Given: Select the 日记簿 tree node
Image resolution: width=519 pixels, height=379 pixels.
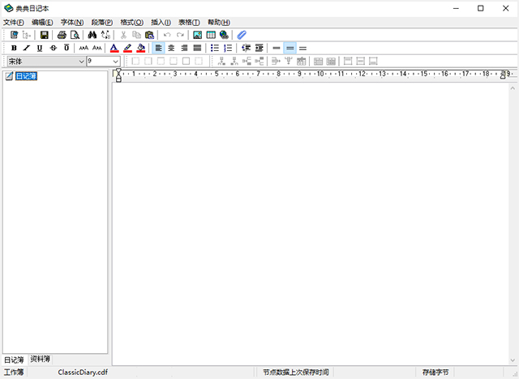Looking at the screenshot, I should click(x=27, y=76).
